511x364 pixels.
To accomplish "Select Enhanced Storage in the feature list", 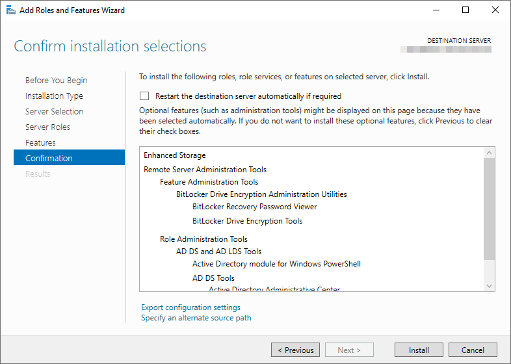I will tap(174, 155).
